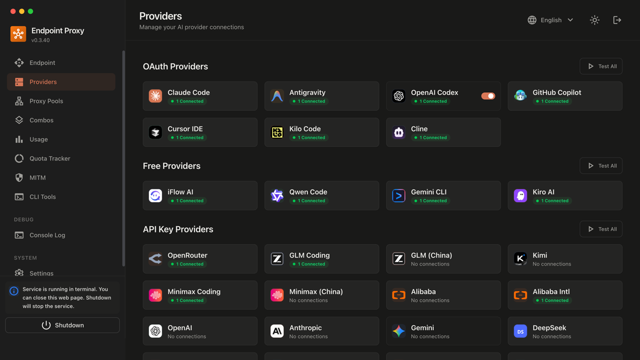640x360 pixels.
Task: Click the Alibaba Intl provider icon
Action: [x=520, y=295]
